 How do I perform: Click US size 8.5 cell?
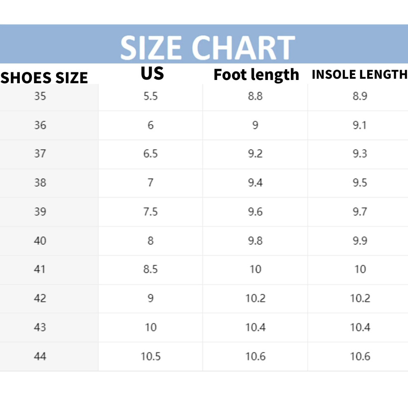(151, 269)
